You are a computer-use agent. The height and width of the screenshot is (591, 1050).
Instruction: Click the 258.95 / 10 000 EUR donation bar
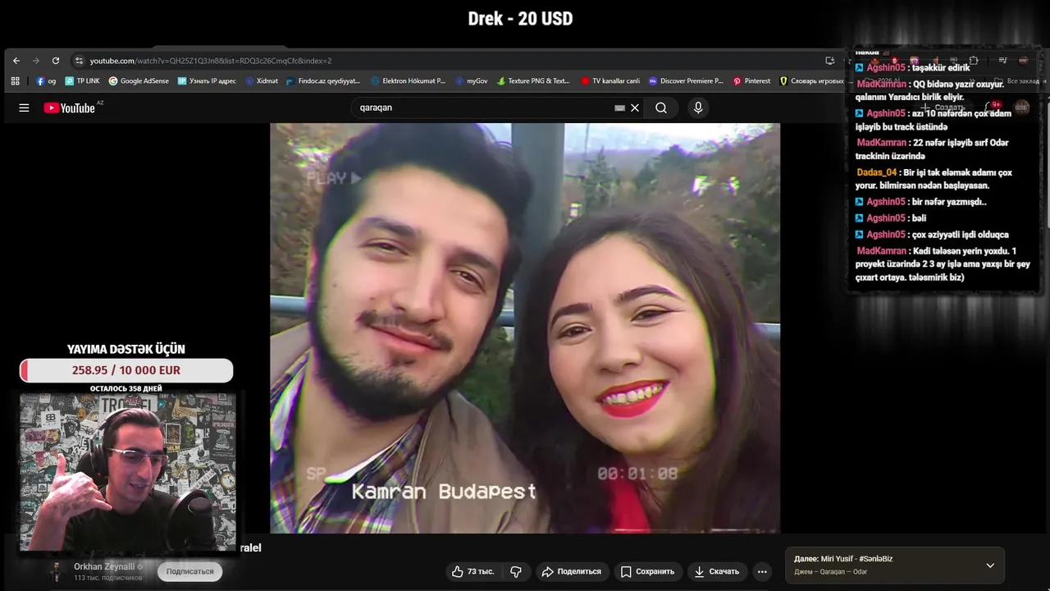pos(126,370)
